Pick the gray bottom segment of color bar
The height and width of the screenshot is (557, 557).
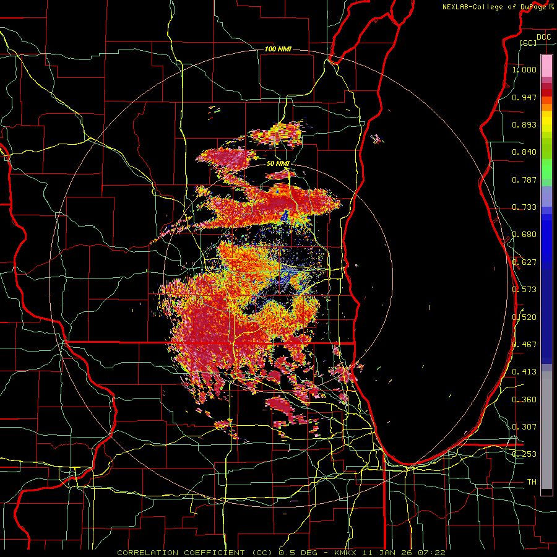coord(546,430)
